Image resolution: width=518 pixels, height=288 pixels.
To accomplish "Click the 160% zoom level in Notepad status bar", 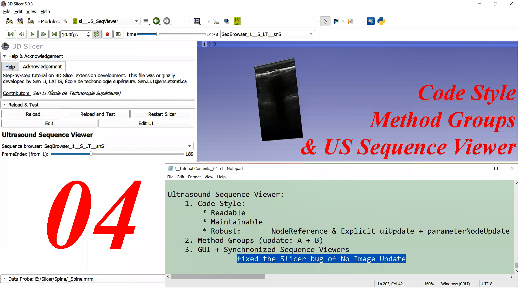I will pos(429,284).
